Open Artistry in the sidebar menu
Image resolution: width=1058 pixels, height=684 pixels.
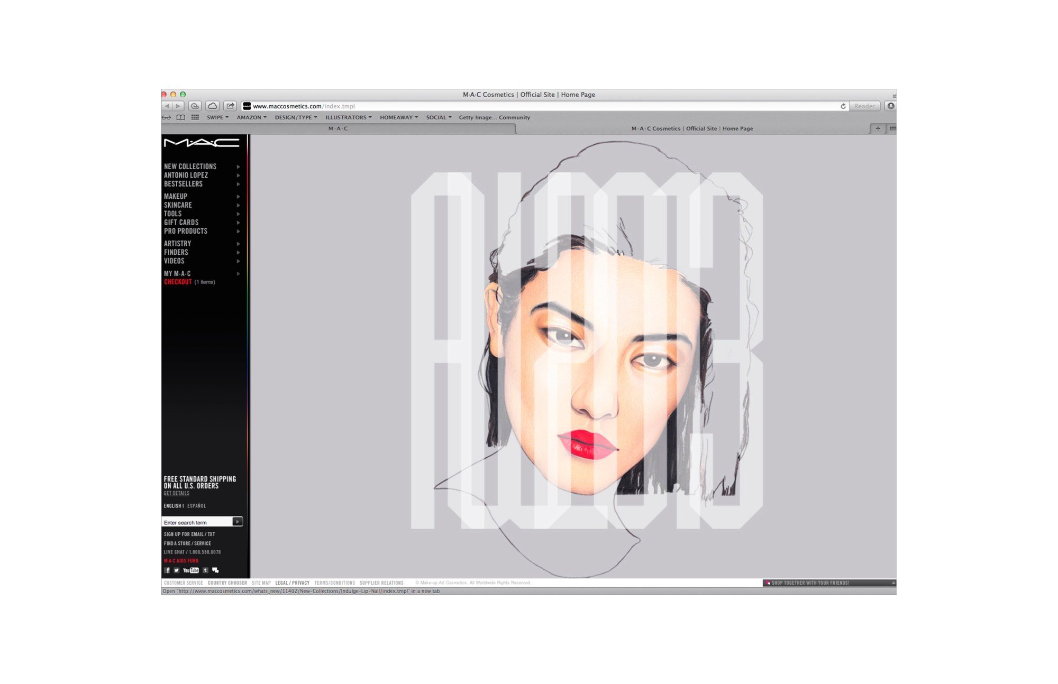point(177,244)
